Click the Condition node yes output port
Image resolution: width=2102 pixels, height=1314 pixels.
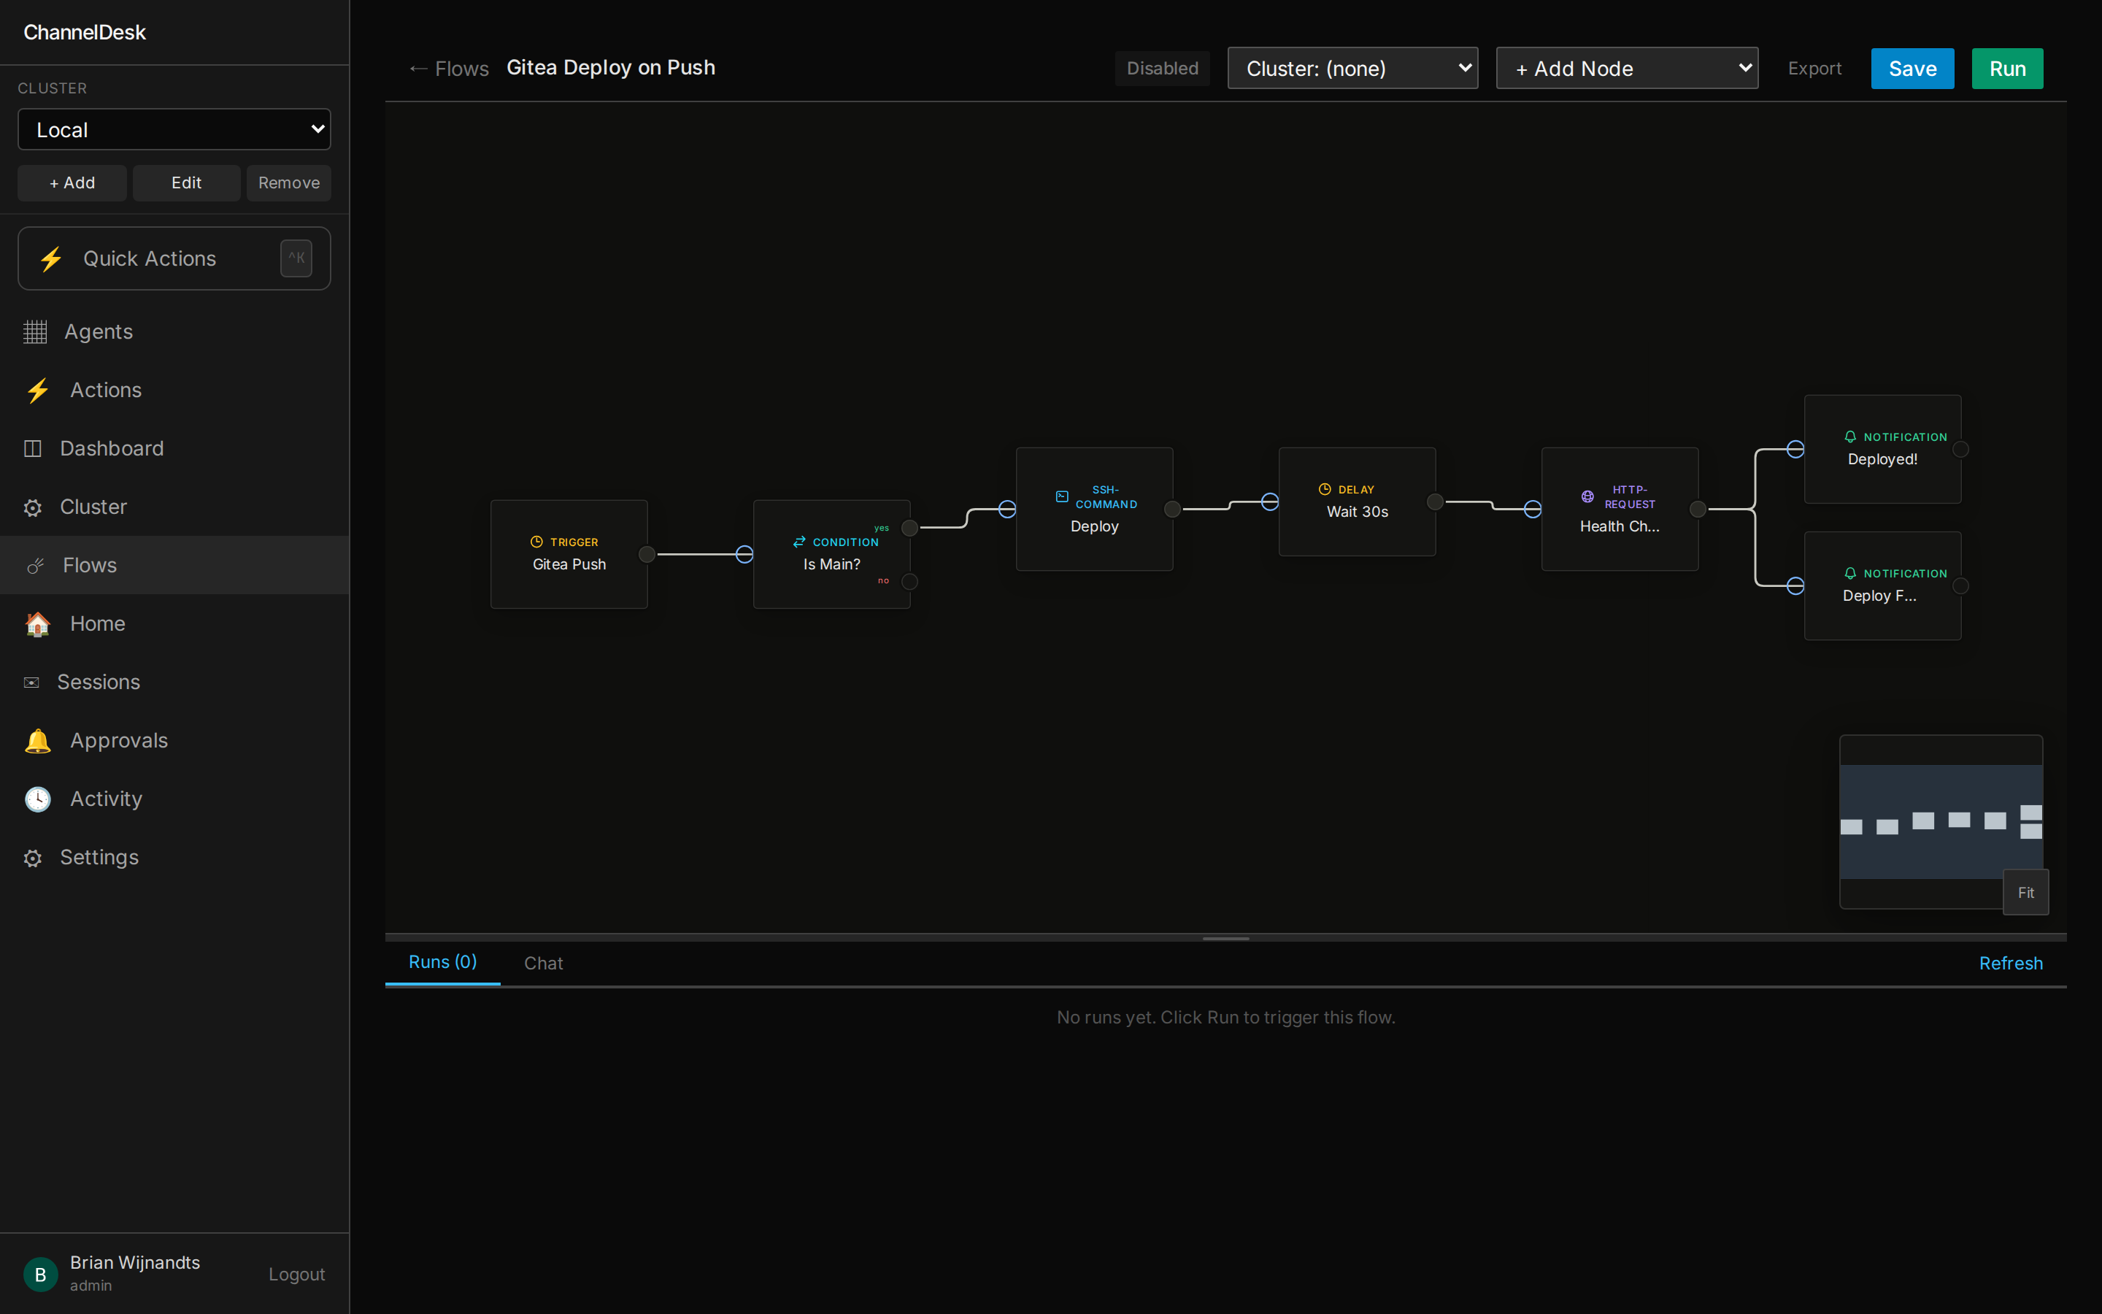[909, 528]
